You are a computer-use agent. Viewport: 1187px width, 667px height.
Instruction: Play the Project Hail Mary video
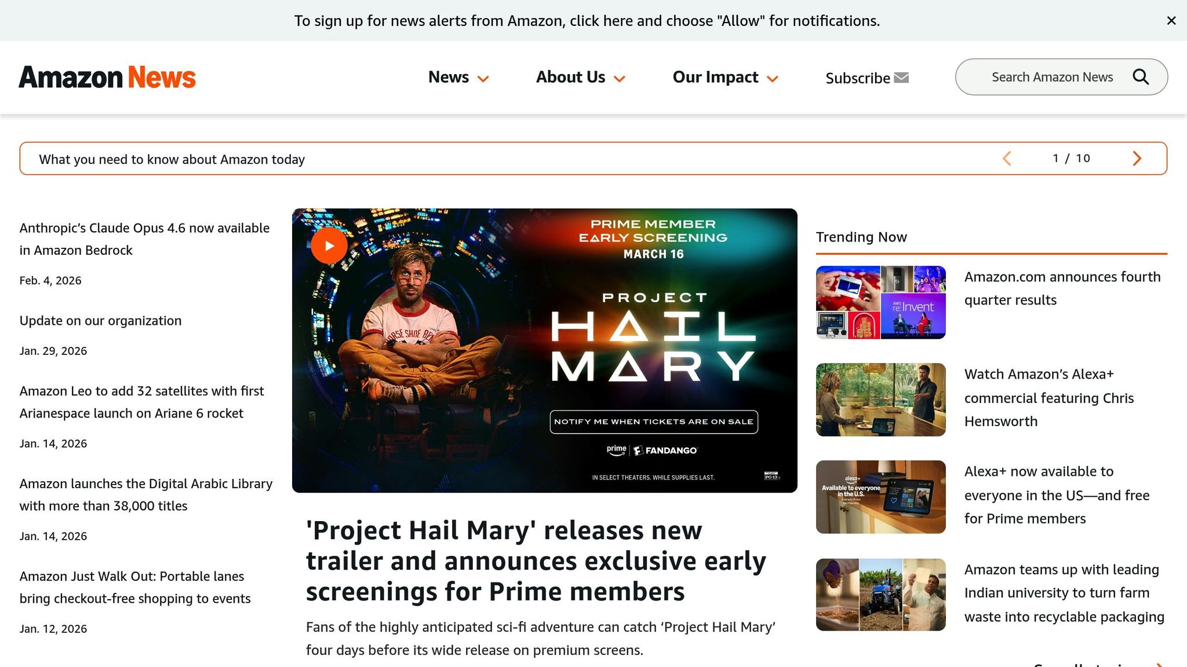tap(329, 245)
